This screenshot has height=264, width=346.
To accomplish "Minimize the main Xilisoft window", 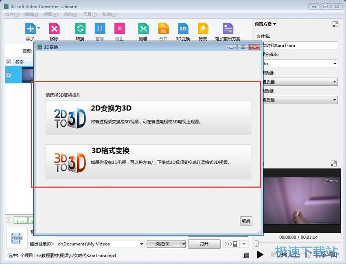I will (x=314, y=6).
